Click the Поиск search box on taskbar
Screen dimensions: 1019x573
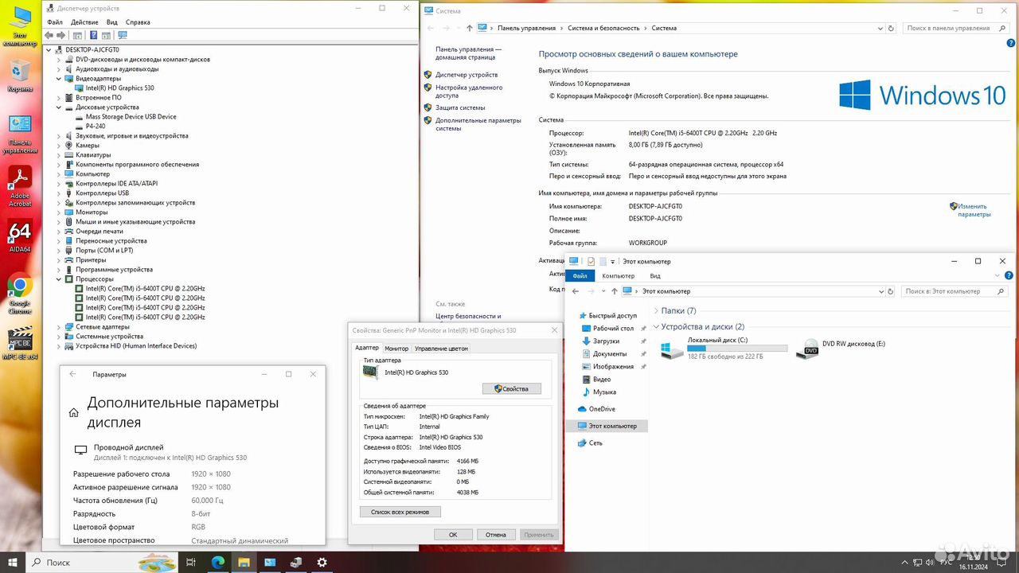[102, 562]
